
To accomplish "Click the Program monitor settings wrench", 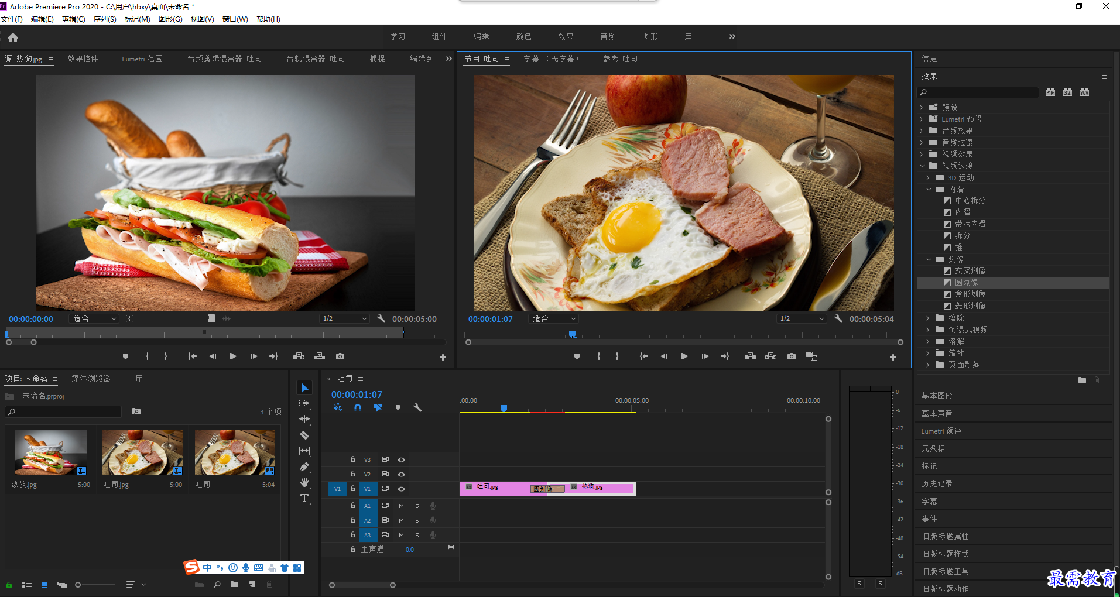I will [x=838, y=319].
